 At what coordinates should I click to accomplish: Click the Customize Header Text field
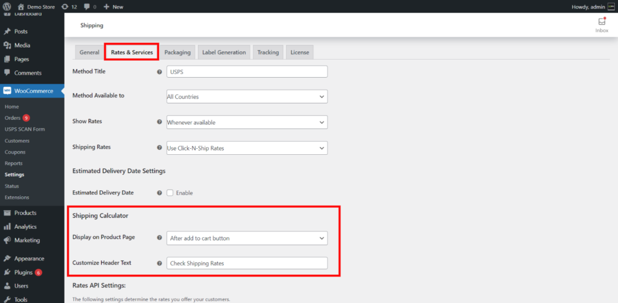click(x=247, y=263)
